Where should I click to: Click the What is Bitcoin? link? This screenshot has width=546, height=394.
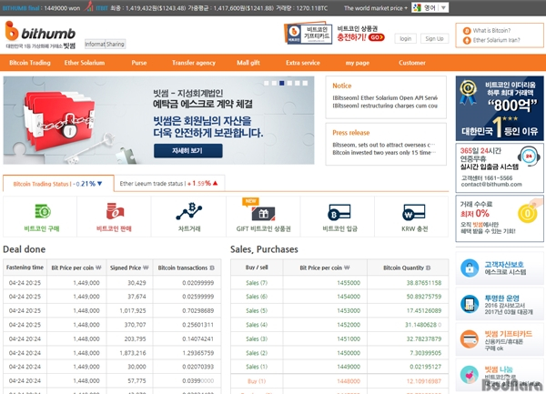[x=491, y=31]
